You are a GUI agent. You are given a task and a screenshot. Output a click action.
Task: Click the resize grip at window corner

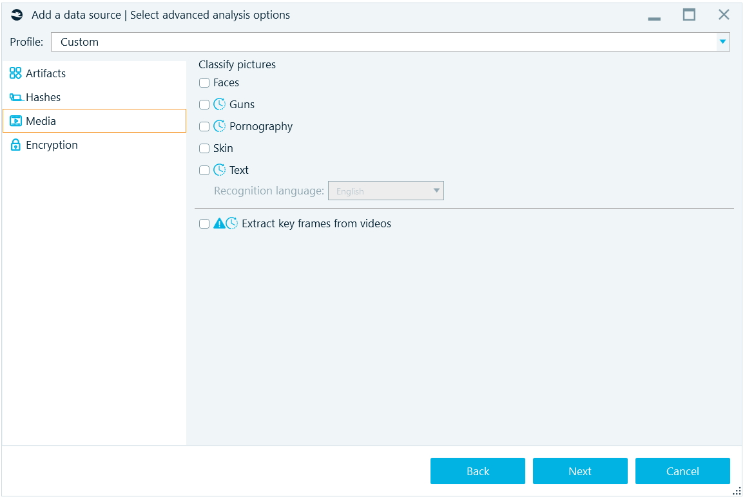click(737, 491)
